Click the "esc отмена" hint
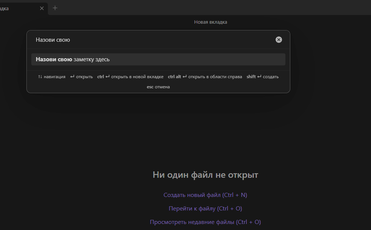 tap(158, 87)
